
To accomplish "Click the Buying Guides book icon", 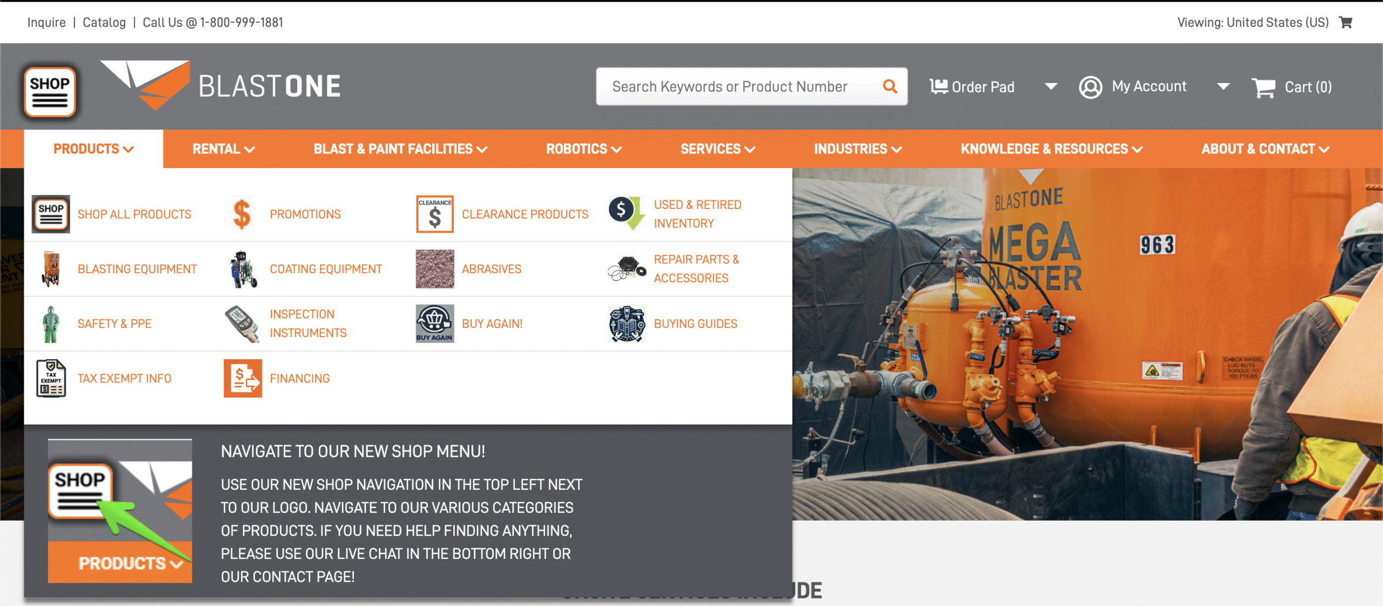I will 627,324.
